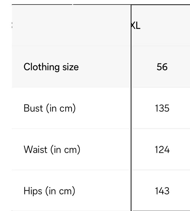
Task: Select the Clothing size row label
Action: [51, 67]
